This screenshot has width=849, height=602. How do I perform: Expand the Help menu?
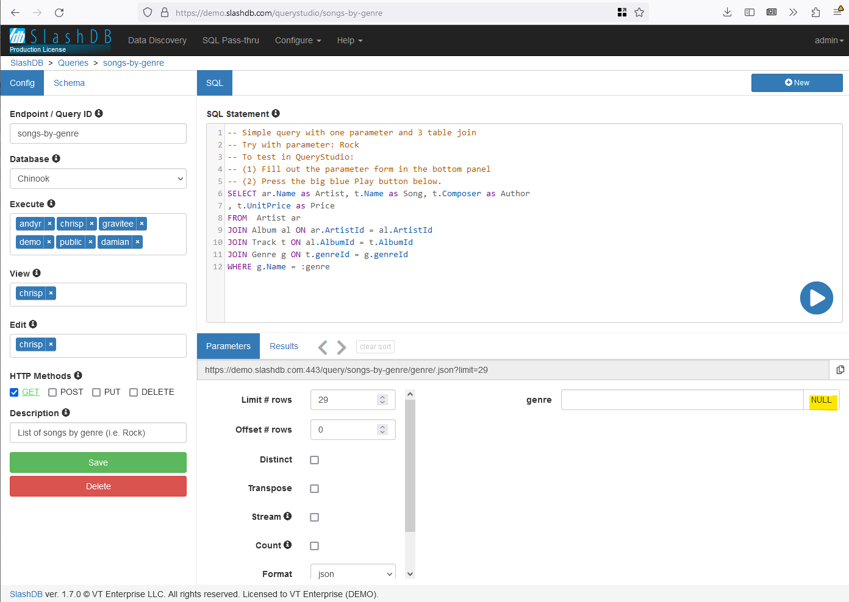click(349, 40)
